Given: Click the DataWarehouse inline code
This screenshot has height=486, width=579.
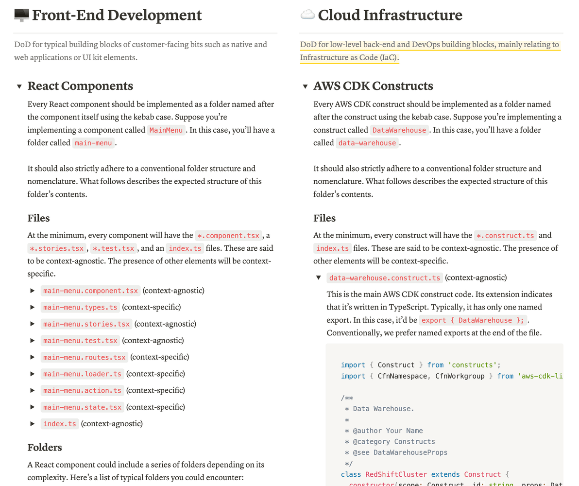Looking at the screenshot, I should (399, 130).
